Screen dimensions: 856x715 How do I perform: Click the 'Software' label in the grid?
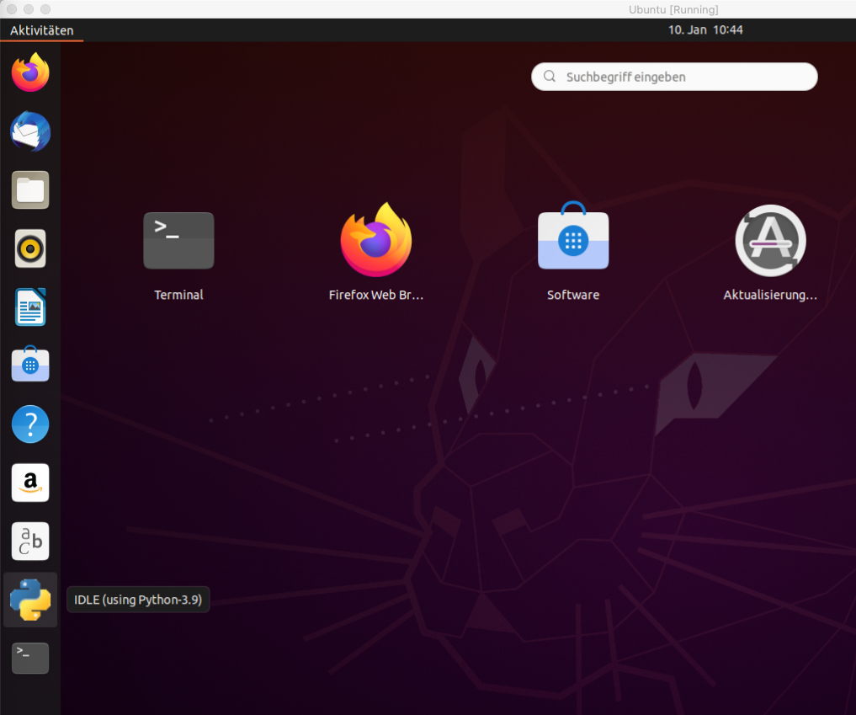pyautogui.click(x=573, y=295)
